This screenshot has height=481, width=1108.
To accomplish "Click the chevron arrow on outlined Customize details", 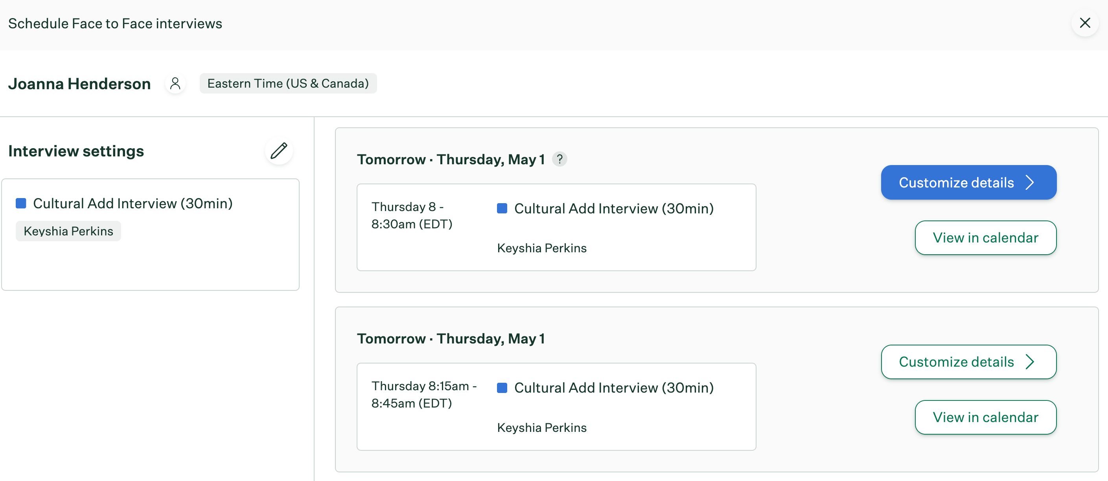I will (1030, 362).
